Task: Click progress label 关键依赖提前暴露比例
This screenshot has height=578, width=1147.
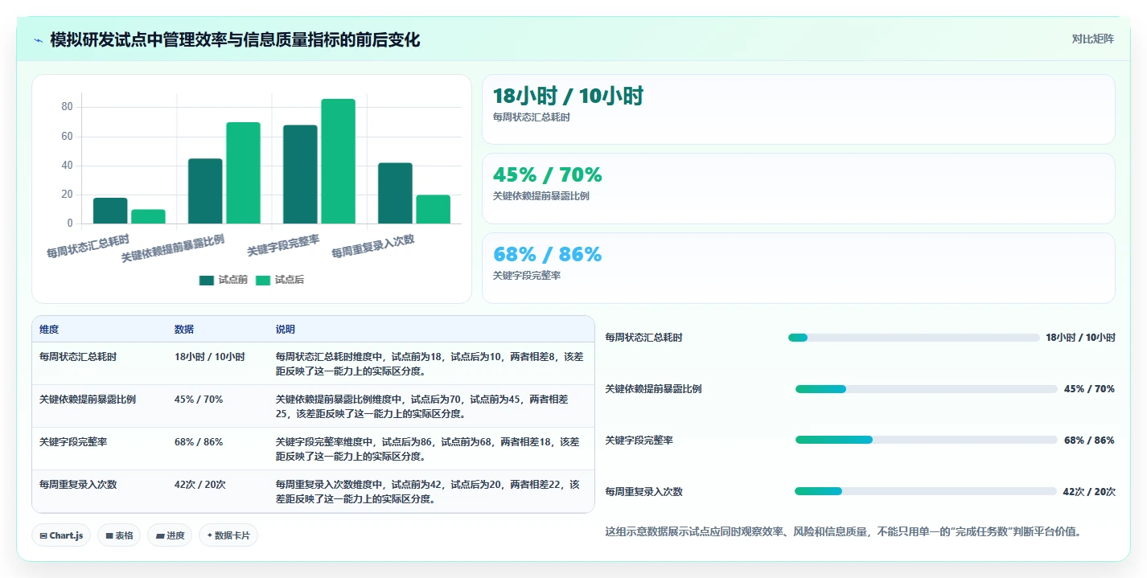Action: pyautogui.click(x=653, y=389)
